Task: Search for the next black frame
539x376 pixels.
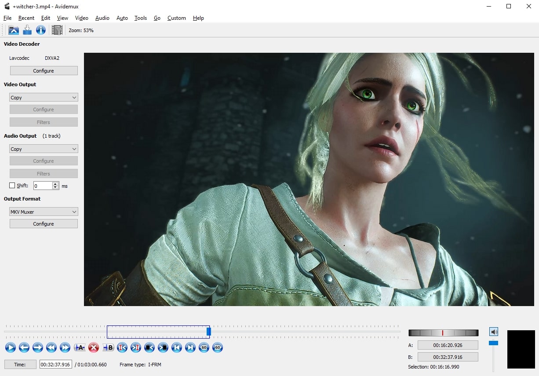Action: pos(163,347)
